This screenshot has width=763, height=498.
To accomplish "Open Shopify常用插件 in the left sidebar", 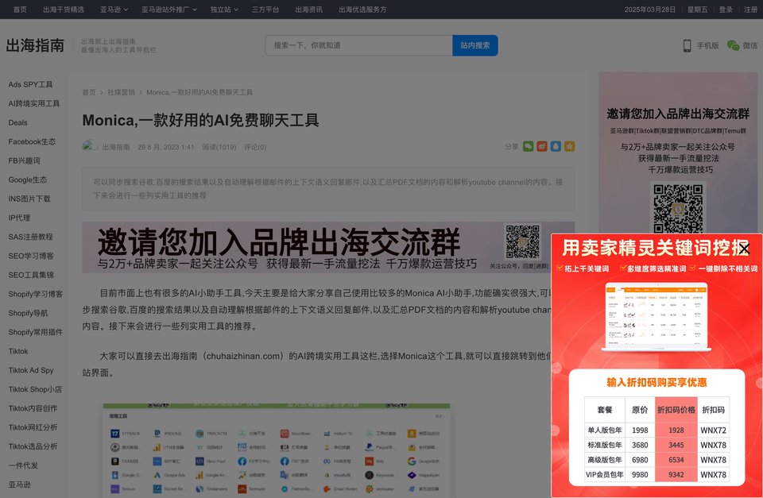I will point(36,332).
